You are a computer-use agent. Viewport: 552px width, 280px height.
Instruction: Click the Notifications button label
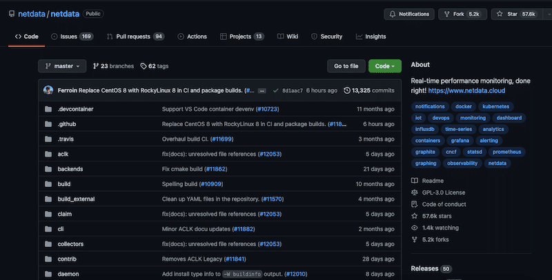pos(414,14)
